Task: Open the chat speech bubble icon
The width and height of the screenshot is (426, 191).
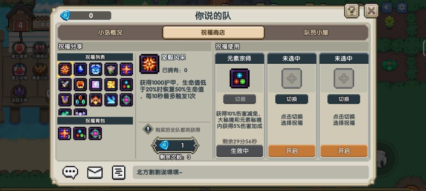Action: pyautogui.click(x=70, y=173)
